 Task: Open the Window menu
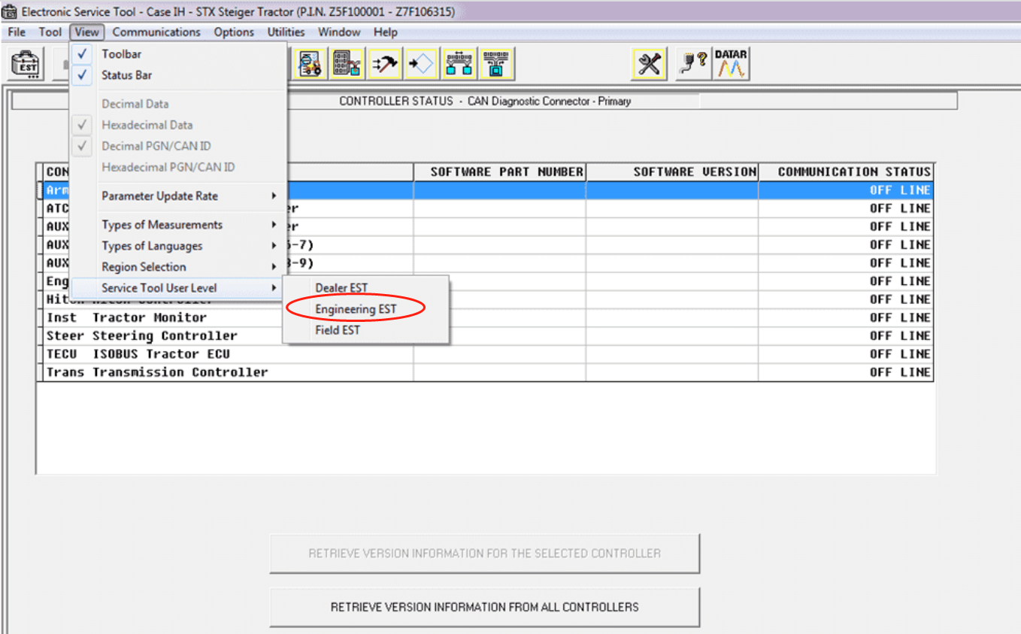tap(339, 32)
